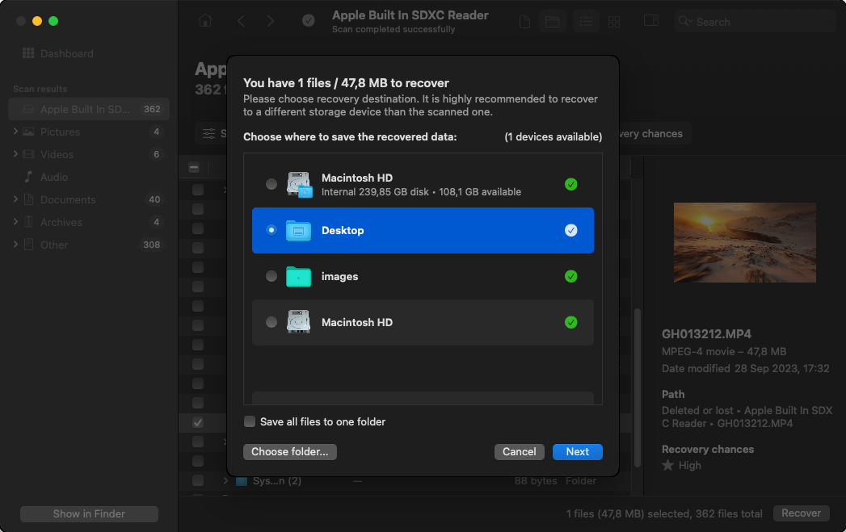
Task: Select the images folder radio button
Action: click(271, 277)
